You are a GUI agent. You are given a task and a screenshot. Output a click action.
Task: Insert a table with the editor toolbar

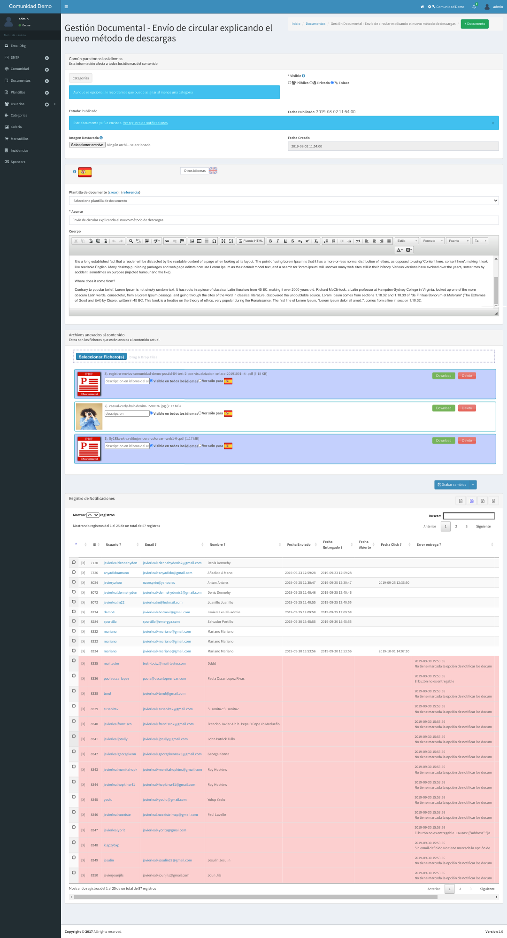pos(199,241)
